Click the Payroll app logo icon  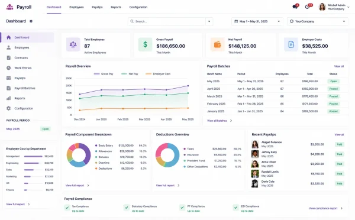[9, 7]
